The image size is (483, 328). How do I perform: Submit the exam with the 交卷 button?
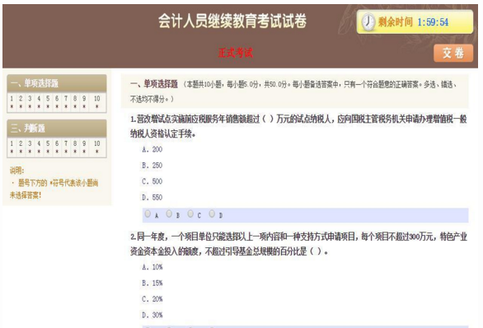tap(453, 53)
